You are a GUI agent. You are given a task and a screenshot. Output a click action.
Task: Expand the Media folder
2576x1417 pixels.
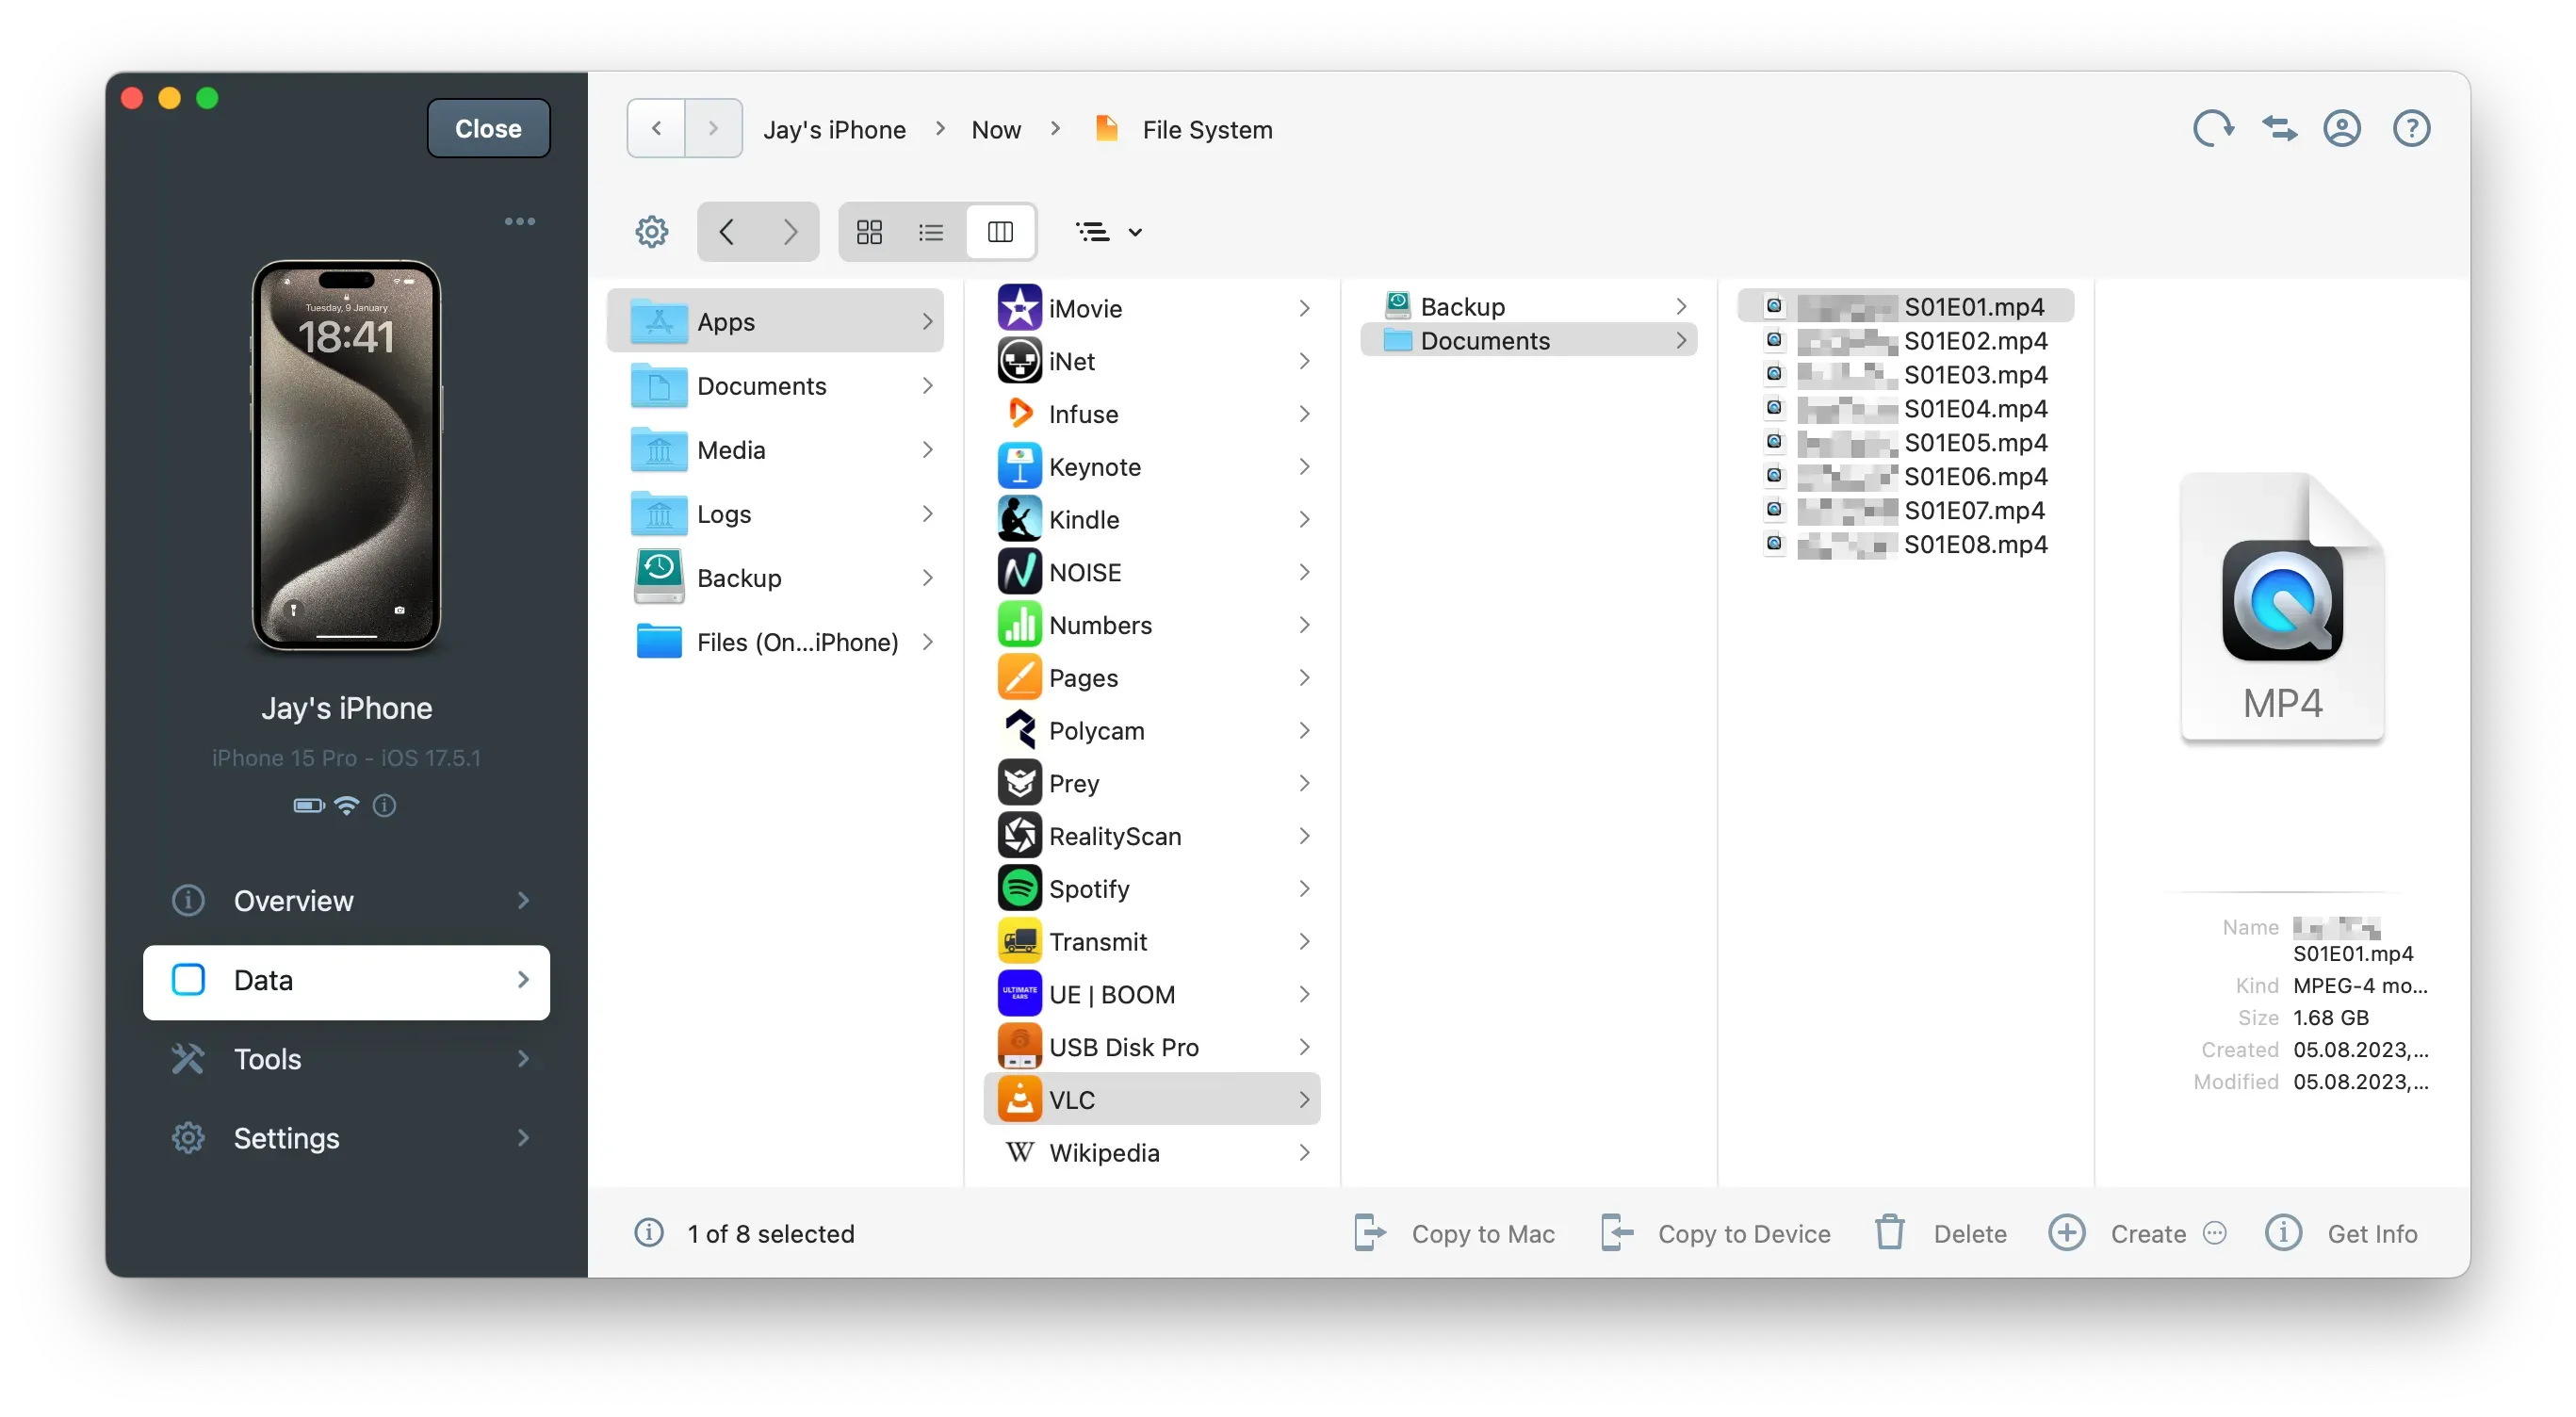click(928, 449)
